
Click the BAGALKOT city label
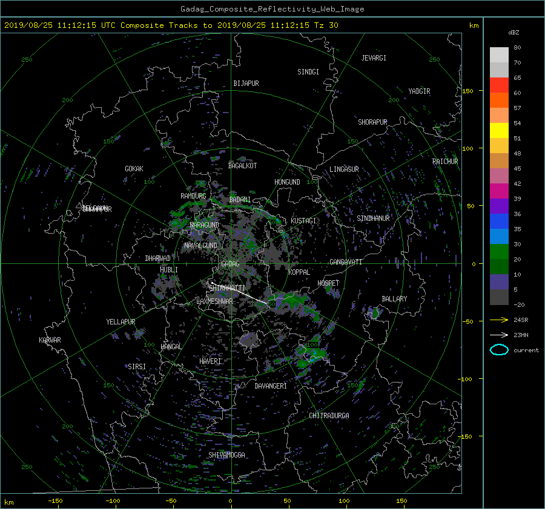242,166
